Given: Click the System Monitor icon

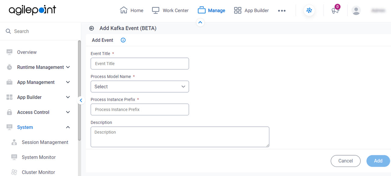Looking at the screenshot, I should [x=14, y=157].
